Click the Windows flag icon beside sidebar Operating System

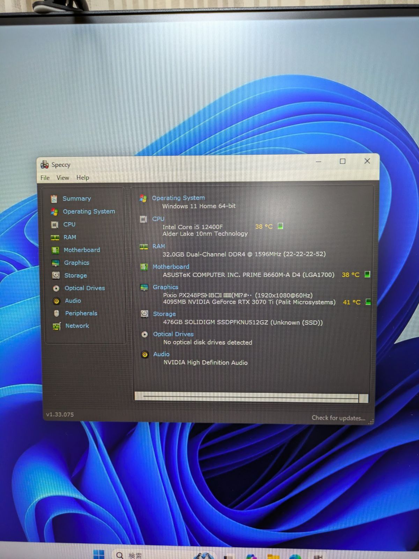pos(54,212)
